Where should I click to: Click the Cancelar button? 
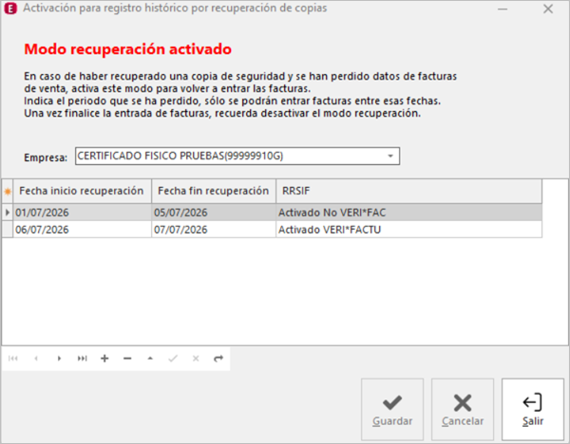pyautogui.click(x=463, y=410)
